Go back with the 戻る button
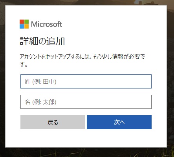This screenshot has width=174, height=157. pyautogui.click(x=53, y=122)
